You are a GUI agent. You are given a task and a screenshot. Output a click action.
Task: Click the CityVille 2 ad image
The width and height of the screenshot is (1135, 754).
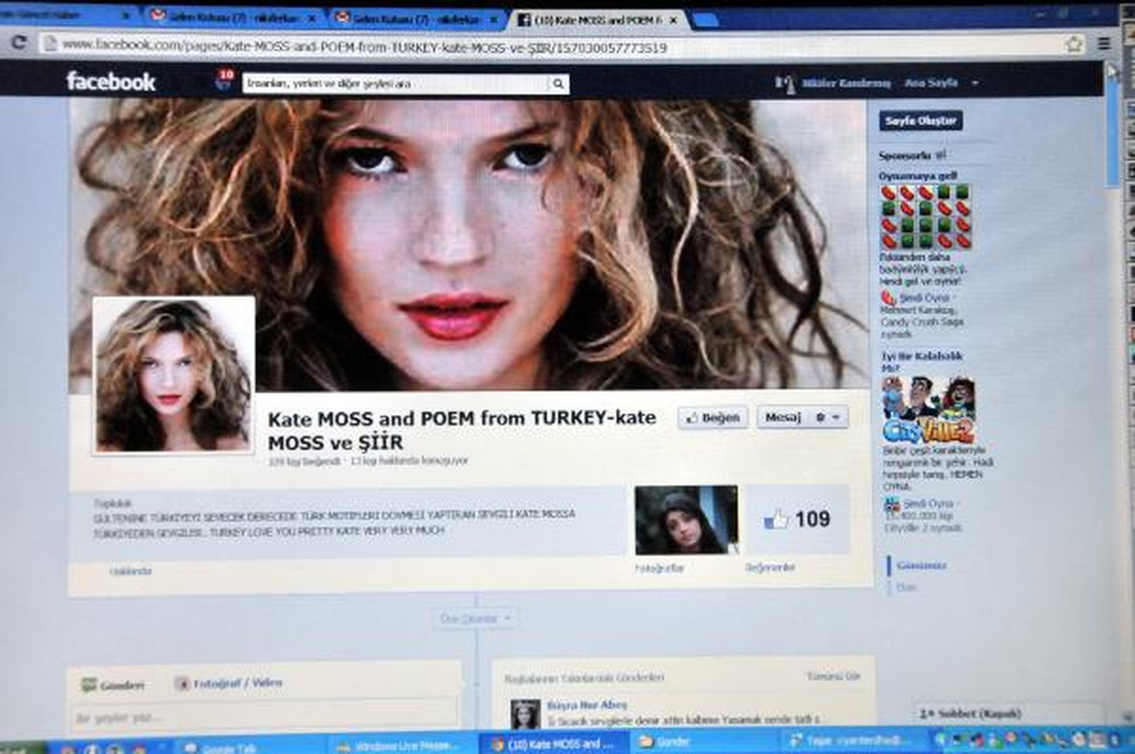click(928, 410)
